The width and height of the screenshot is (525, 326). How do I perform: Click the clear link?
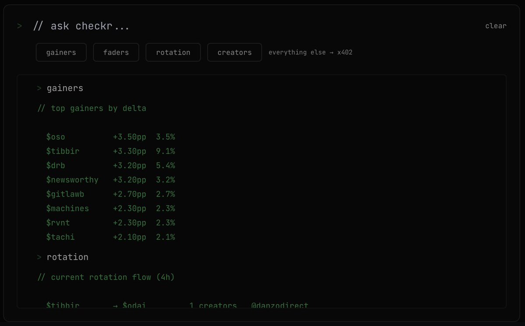point(496,26)
